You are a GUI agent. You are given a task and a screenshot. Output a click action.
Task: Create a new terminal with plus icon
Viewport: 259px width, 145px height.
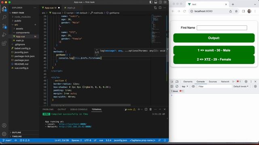click(x=139, y=109)
